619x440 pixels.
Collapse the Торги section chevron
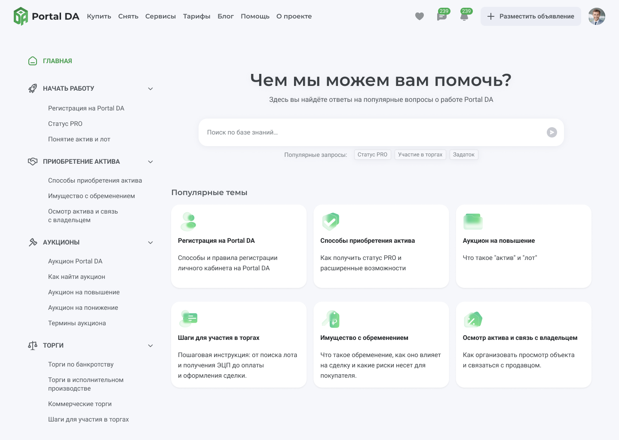[150, 345]
